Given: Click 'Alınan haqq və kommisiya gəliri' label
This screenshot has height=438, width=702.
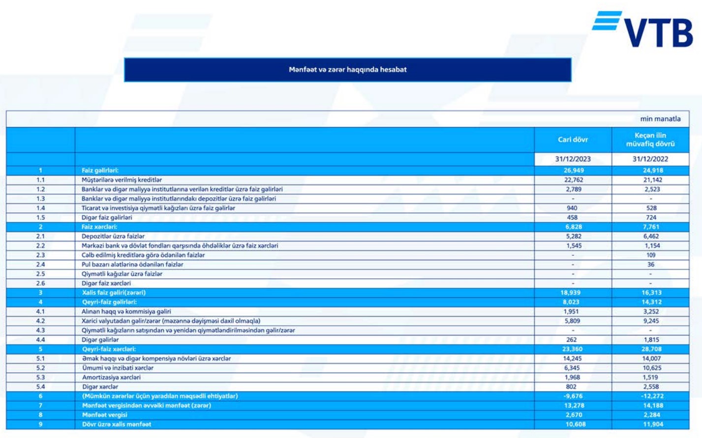Looking at the screenshot, I should pyautogui.click(x=126, y=311).
